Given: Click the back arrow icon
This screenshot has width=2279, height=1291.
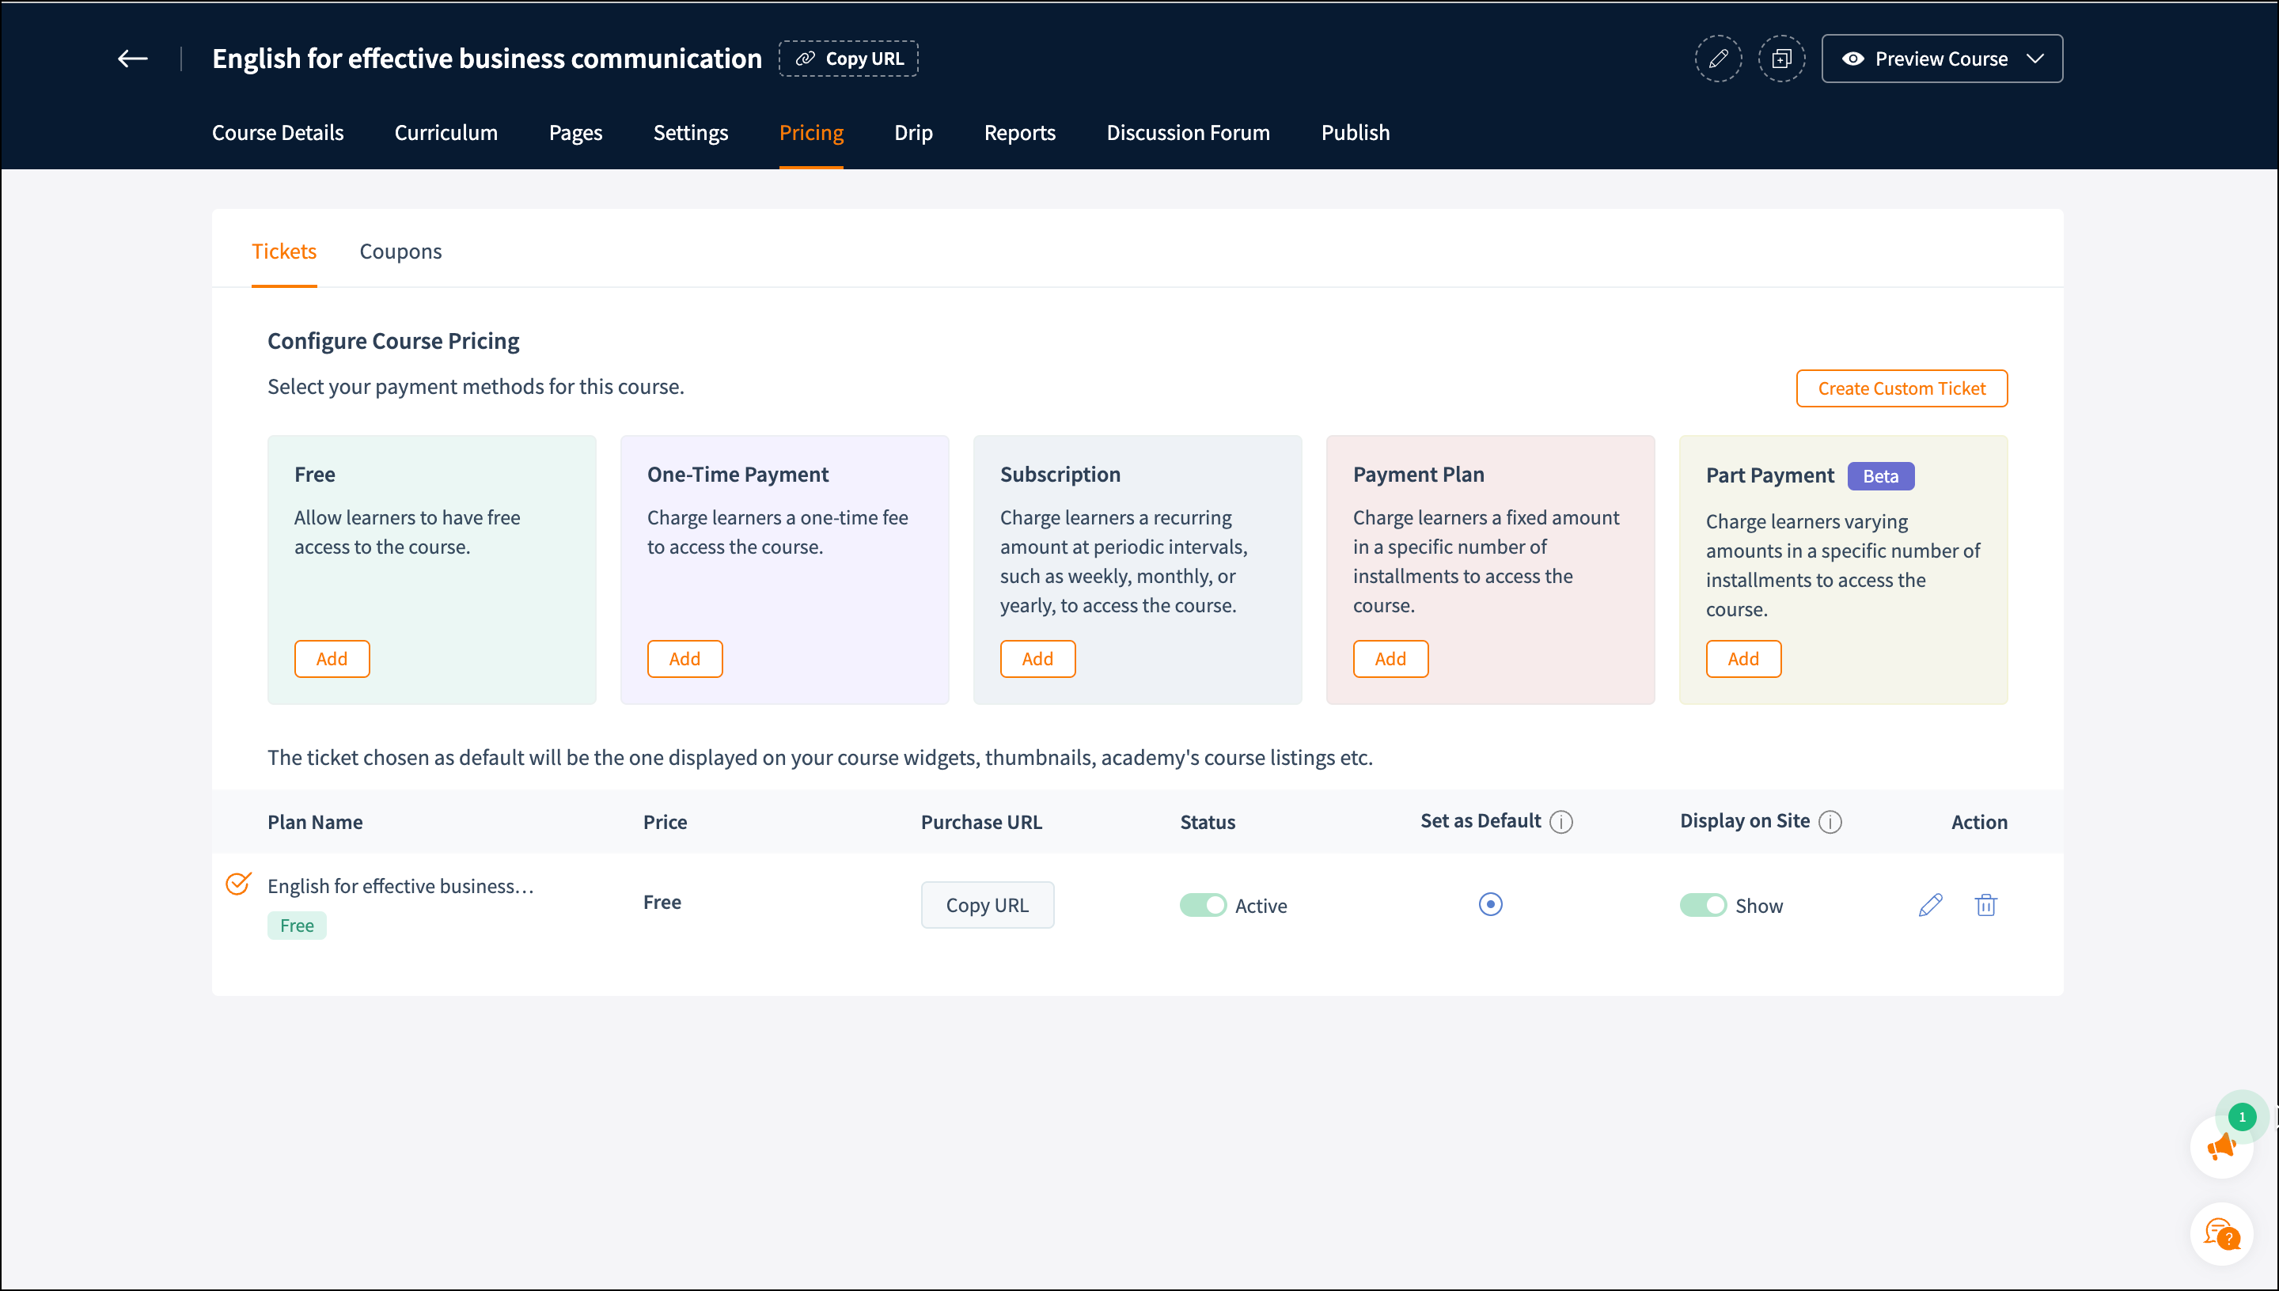Looking at the screenshot, I should coord(133,59).
